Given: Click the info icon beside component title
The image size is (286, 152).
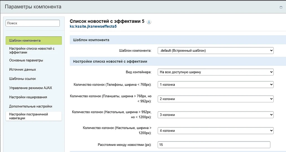Looking at the screenshot, I should click(149, 22).
